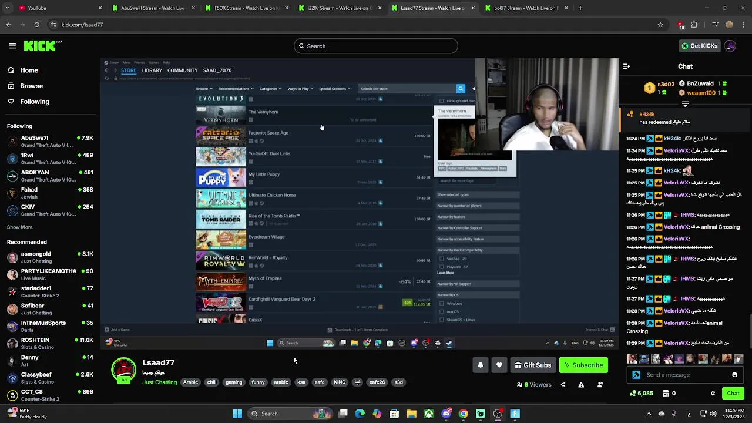752x423 pixels.
Task: Collapse the chat panel
Action: click(626, 66)
